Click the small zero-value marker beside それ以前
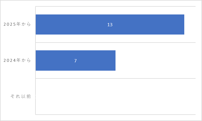The image size is (202, 121). click(35, 96)
